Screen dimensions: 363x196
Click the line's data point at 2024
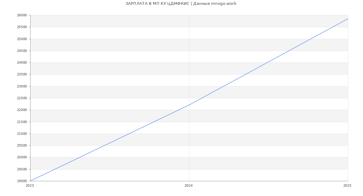(x=189, y=105)
